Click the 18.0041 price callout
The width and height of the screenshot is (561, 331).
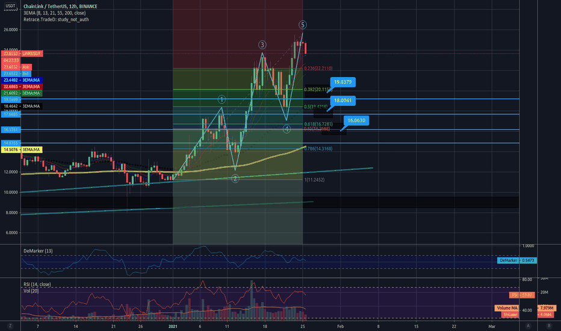coord(342,101)
